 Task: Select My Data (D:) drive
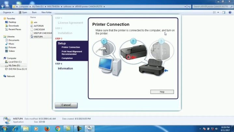[14, 65]
